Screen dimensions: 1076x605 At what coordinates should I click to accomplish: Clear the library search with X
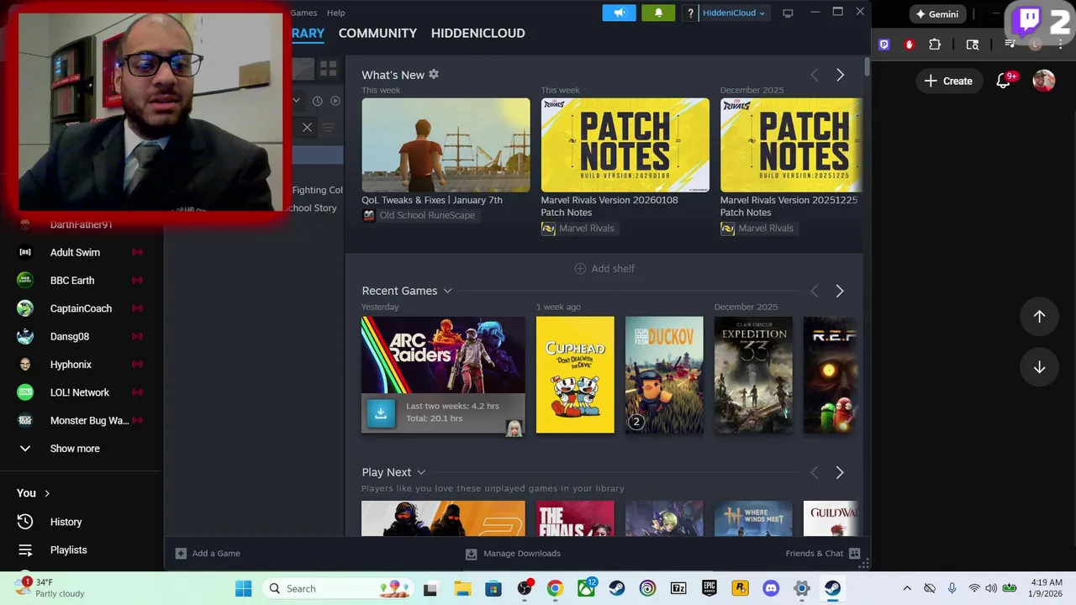tap(307, 127)
